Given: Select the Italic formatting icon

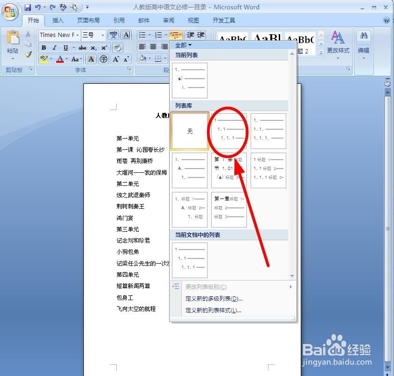Looking at the screenshot, I should coord(55,47).
